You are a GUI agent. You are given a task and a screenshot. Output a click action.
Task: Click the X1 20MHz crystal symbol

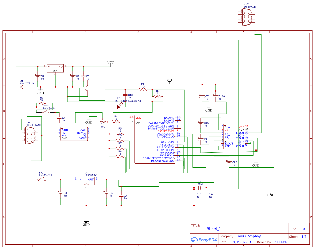click(199, 188)
